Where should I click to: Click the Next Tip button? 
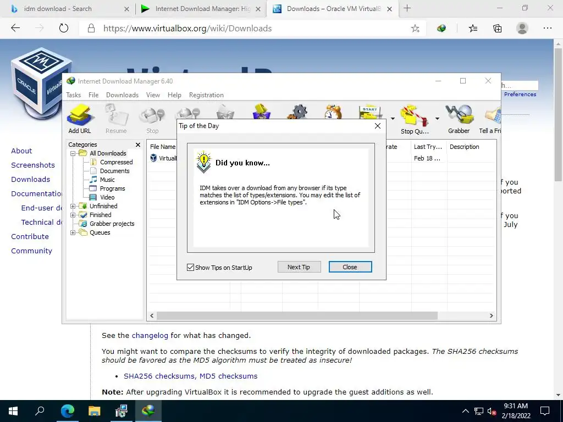(x=299, y=267)
